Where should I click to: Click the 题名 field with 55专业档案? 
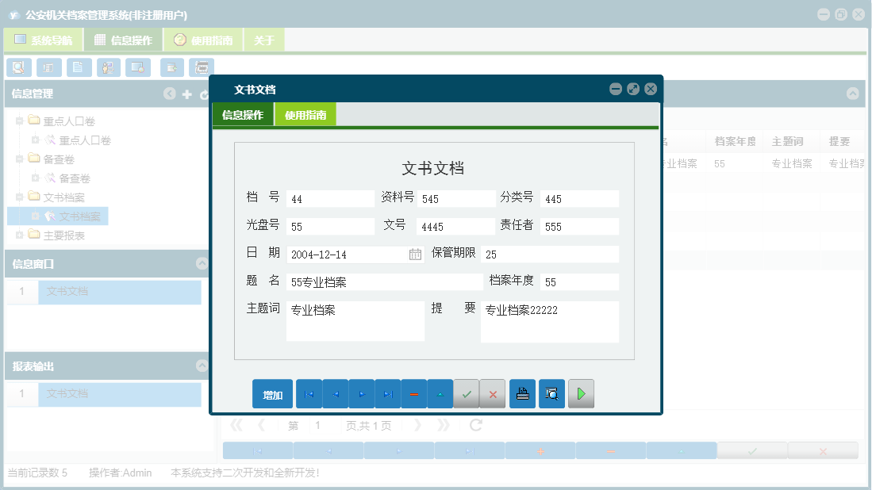pos(385,282)
